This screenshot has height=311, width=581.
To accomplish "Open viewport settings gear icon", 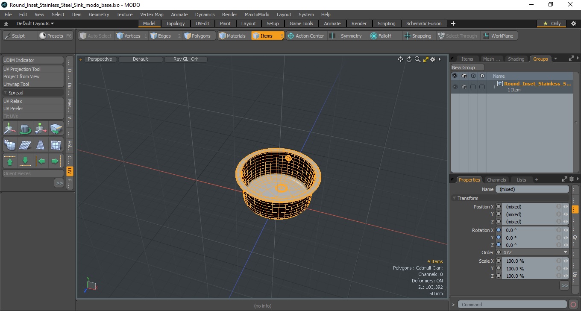I will click(x=433, y=59).
